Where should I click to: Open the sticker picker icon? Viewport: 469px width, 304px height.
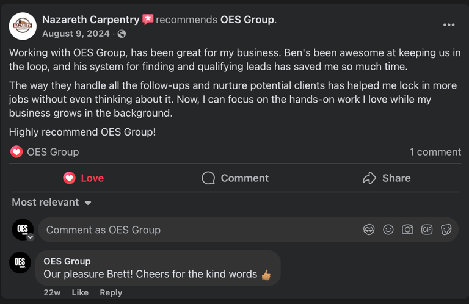click(x=446, y=230)
